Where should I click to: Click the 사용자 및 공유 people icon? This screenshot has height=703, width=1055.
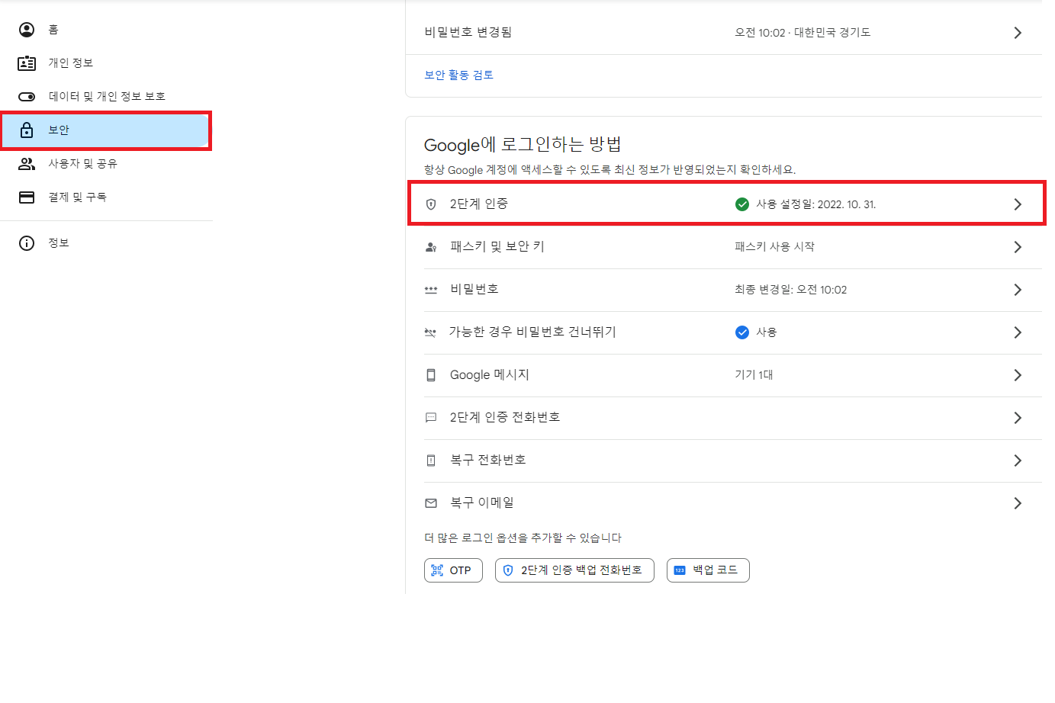(27, 164)
